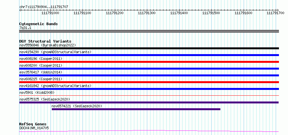Open nsv6575325 (Sedlazeck2020) label
This screenshot has width=288, height=135.
click(45, 99)
